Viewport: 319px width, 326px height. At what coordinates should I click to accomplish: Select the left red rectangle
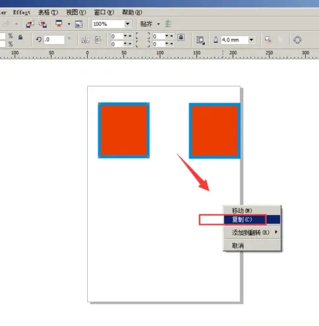point(124,130)
